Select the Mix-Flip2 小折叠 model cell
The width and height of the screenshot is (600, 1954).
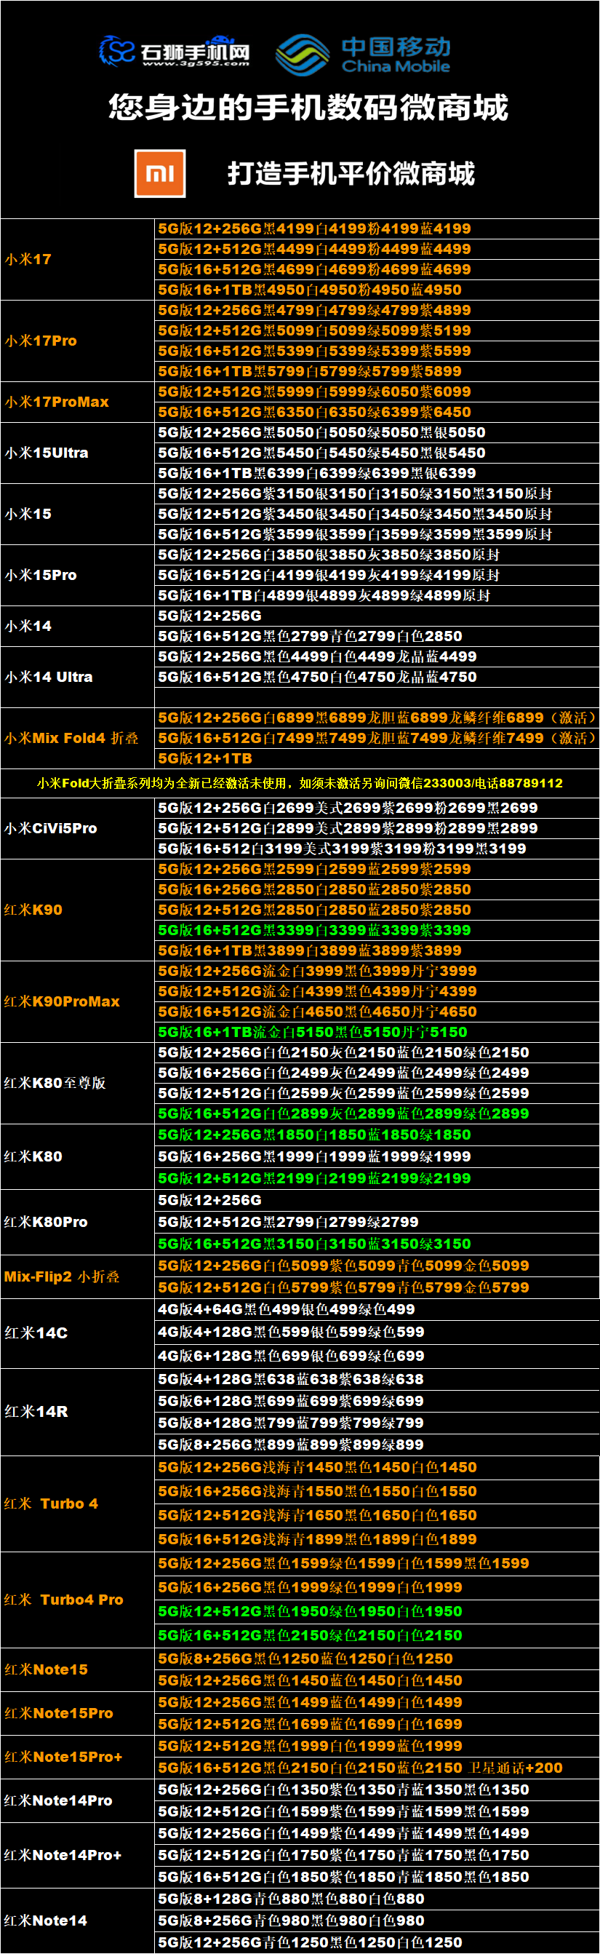click(x=76, y=1276)
